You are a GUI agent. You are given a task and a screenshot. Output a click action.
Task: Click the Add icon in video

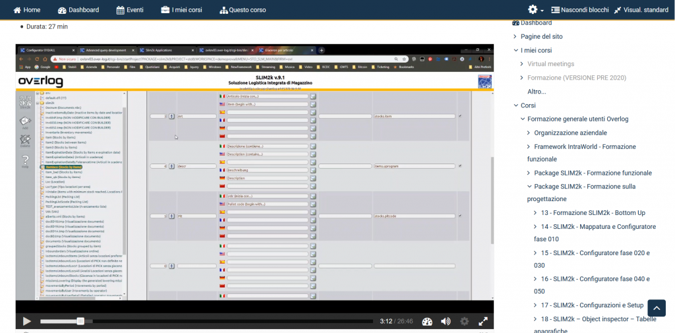pos(26,123)
